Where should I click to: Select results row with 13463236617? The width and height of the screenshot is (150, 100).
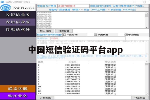click(x=91, y=82)
